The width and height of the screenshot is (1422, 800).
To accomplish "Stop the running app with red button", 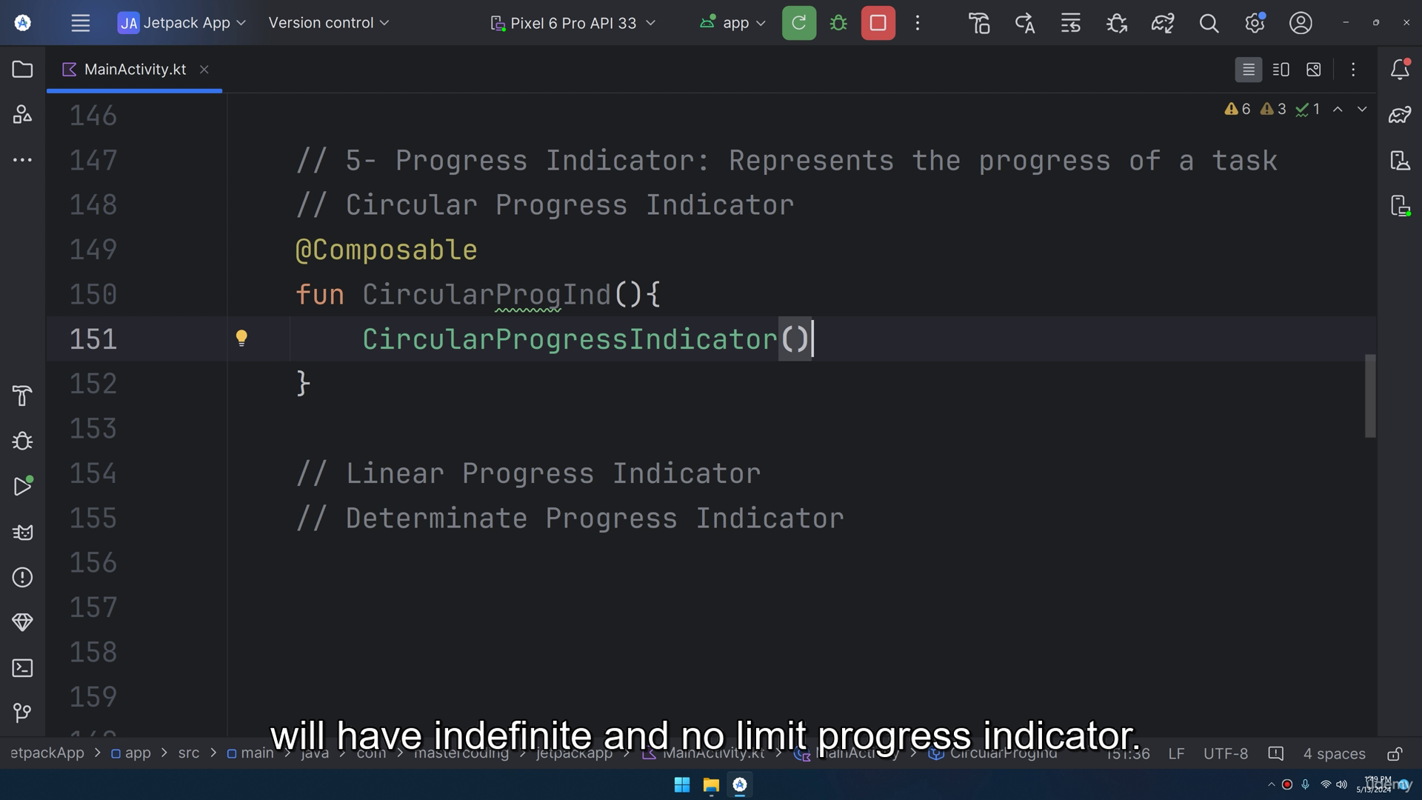I will pos(878,23).
